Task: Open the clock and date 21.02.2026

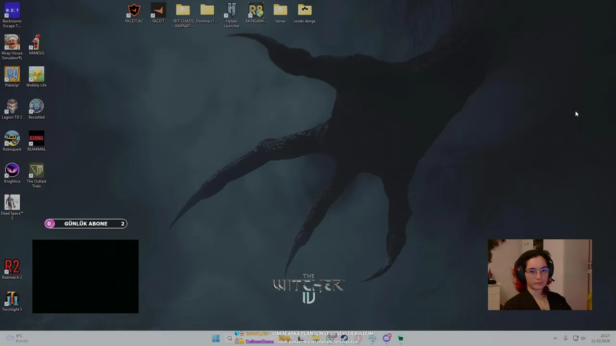Action: [601, 338]
